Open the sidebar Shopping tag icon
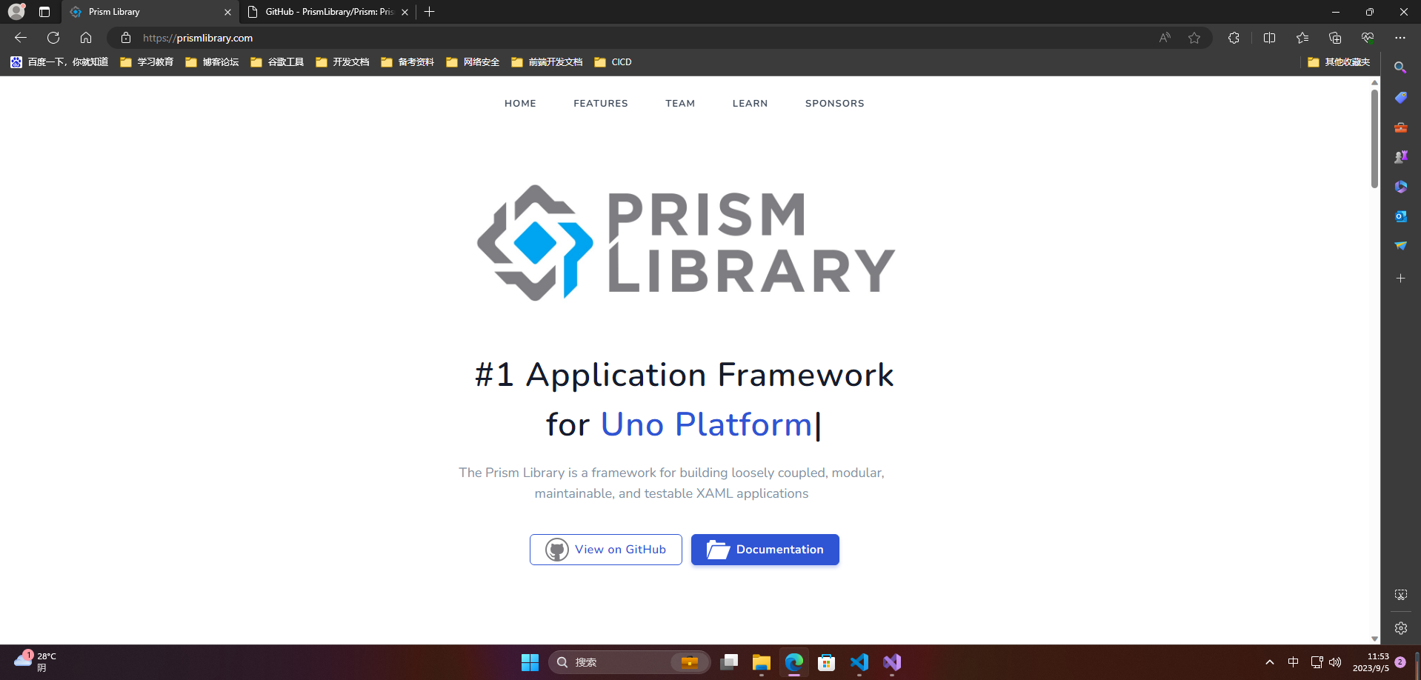This screenshot has height=680, width=1421. (1400, 98)
